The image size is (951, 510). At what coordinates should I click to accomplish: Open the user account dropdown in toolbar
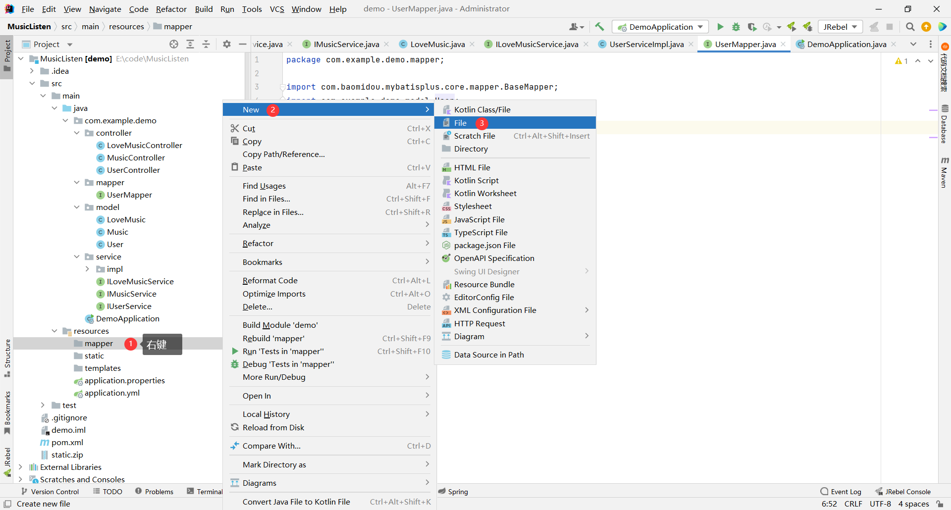tap(577, 27)
